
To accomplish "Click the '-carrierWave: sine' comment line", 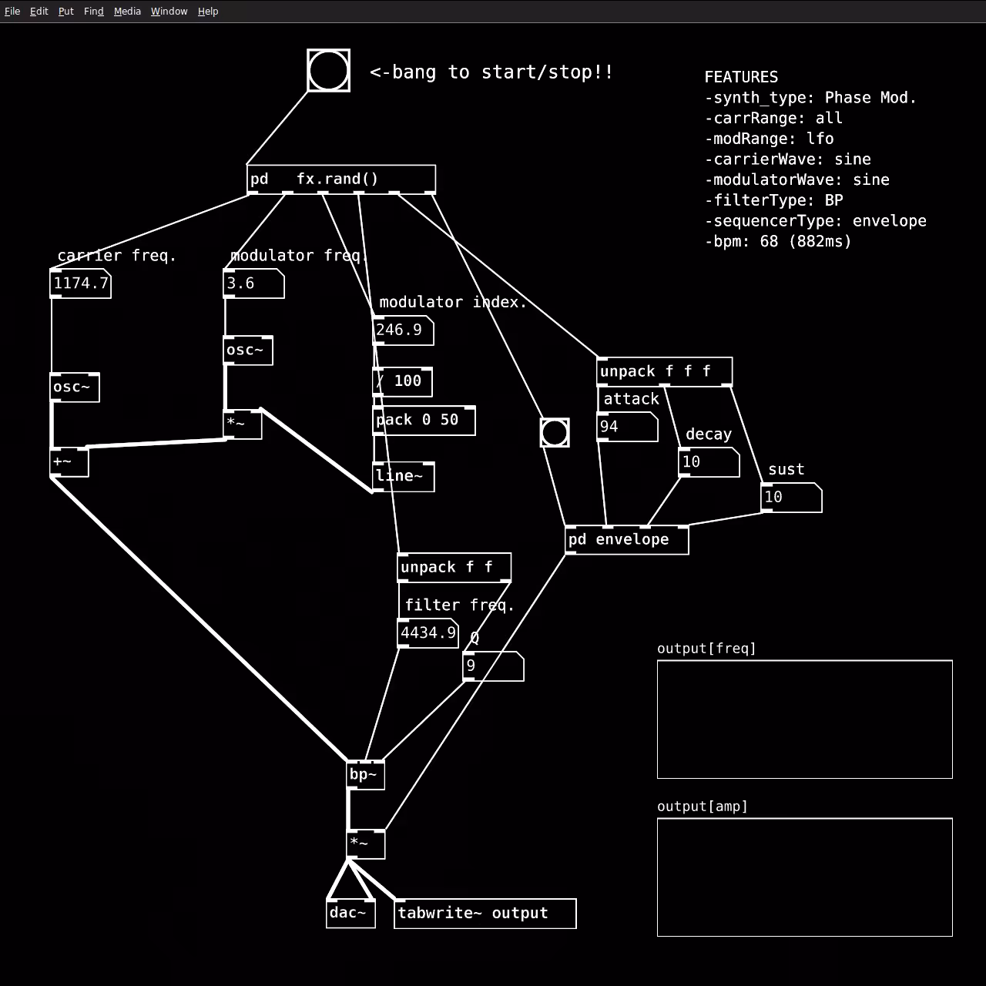I will click(x=787, y=159).
